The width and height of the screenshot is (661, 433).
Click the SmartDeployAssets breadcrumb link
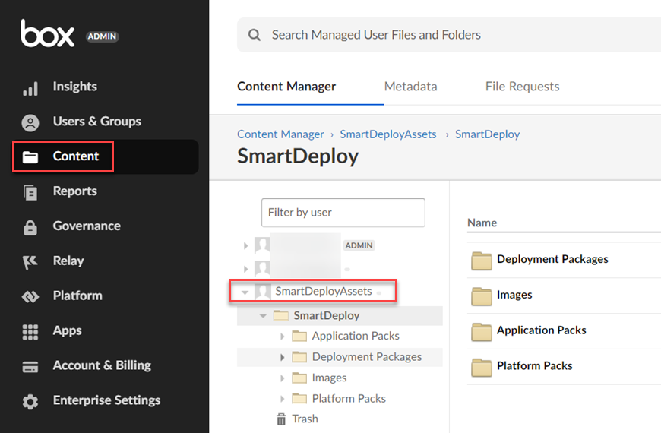[388, 134]
